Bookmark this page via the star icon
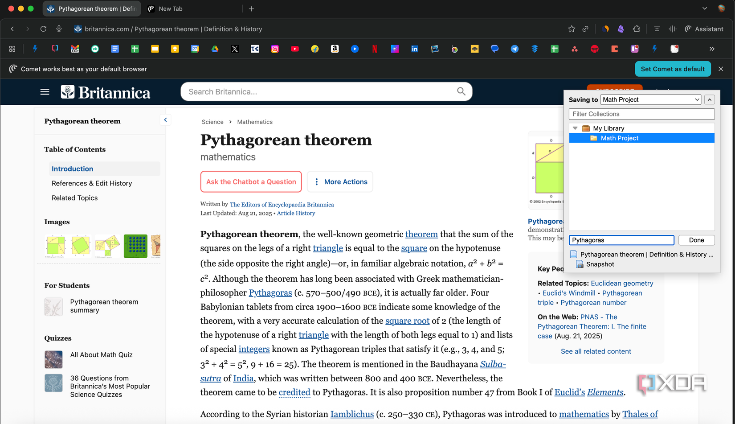The height and width of the screenshot is (424, 735). click(571, 29)
